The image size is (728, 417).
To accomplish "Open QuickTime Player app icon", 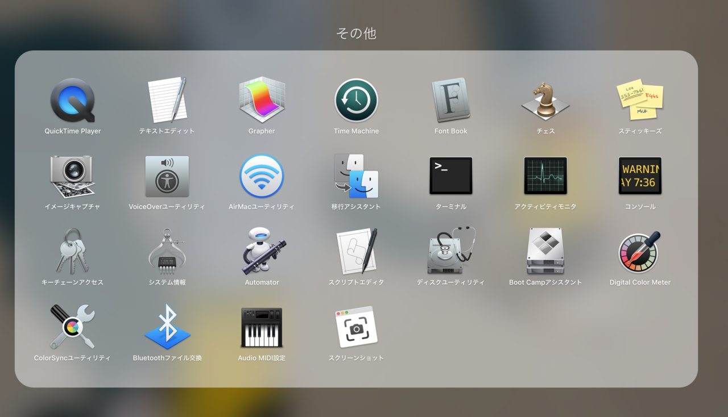I will (x=73, y=100).
